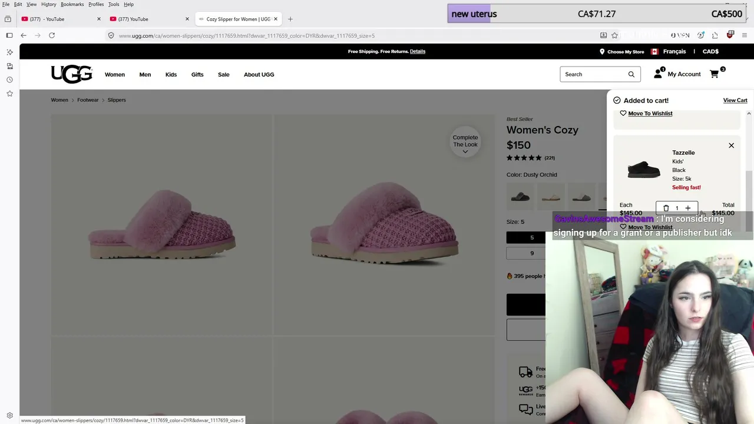Move the upper cart item to wishlist

[x=646, y=113]
